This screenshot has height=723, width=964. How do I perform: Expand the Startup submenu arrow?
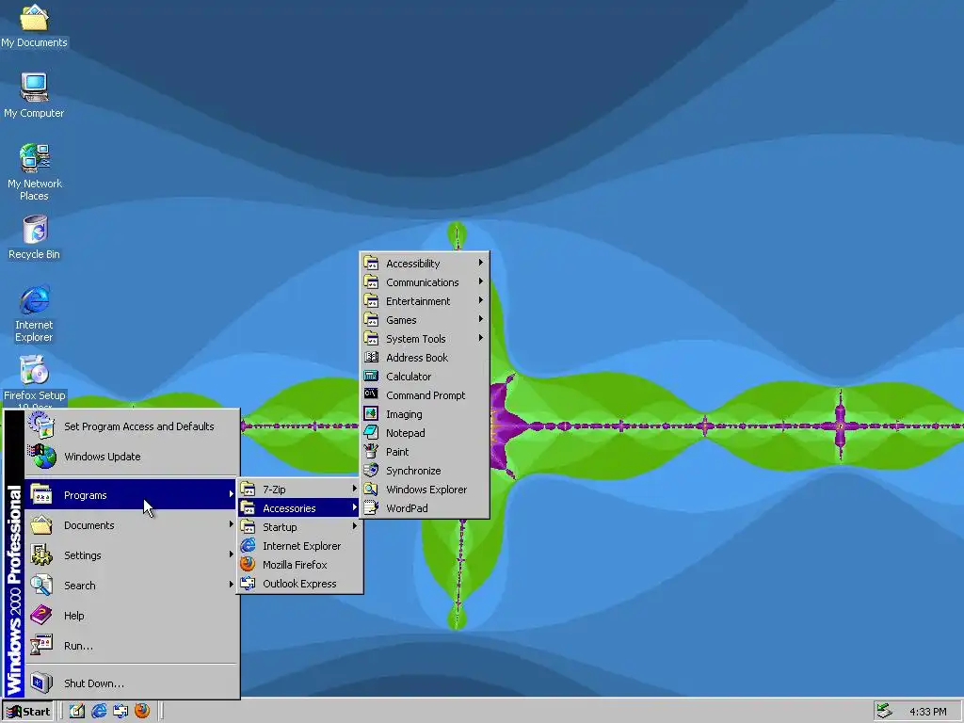(x=355, y=526)
